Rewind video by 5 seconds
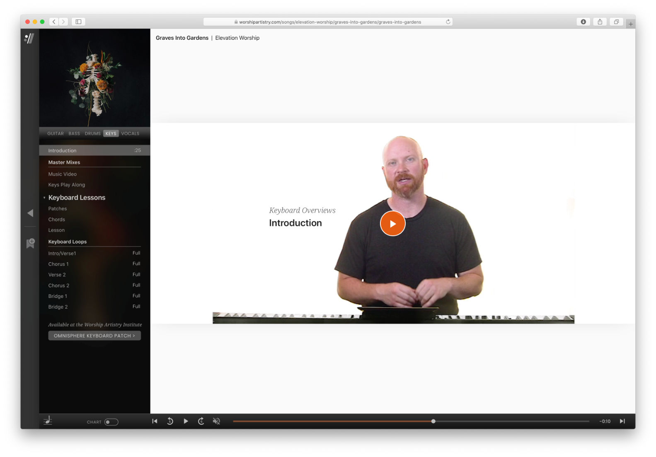 [x=170, y=421]
